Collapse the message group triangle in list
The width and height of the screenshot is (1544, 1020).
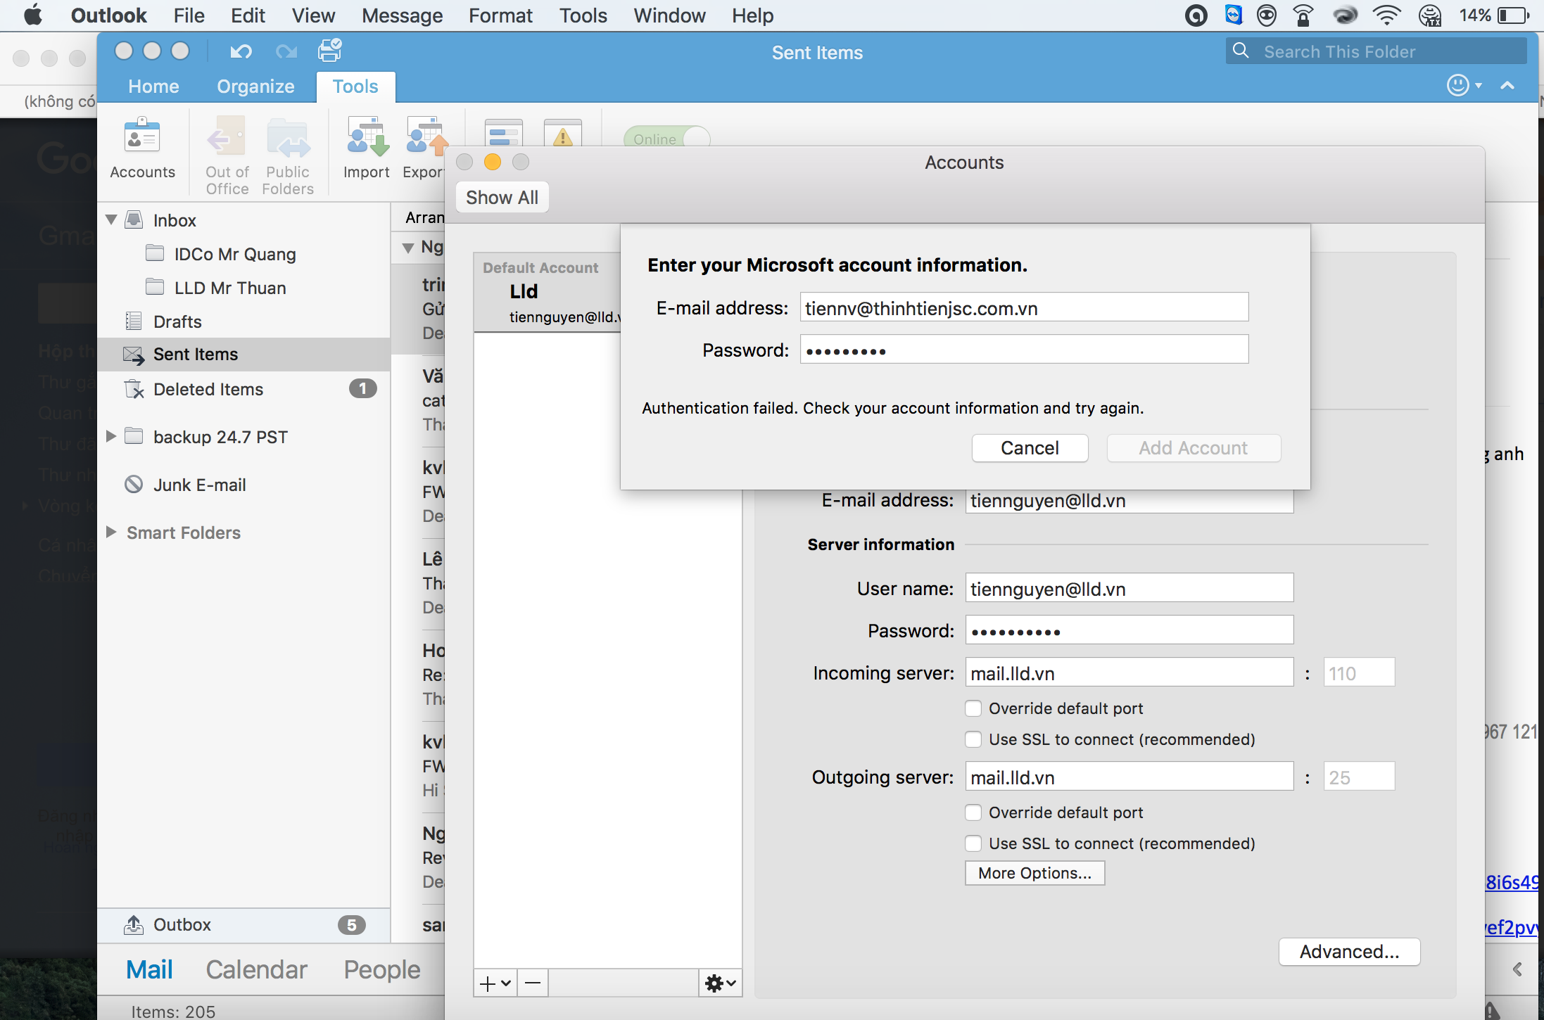point(407,248)
